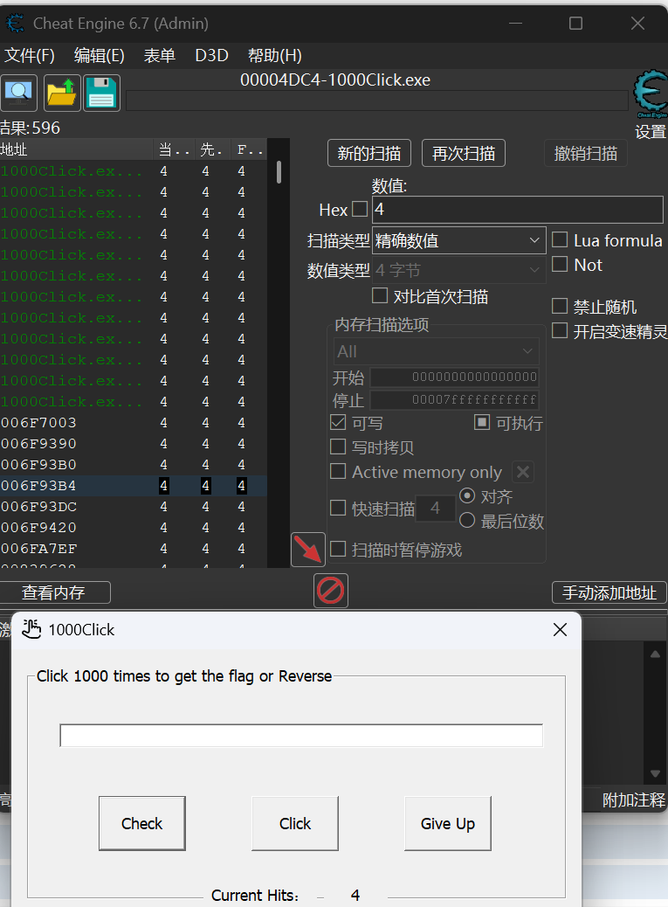Click the Give Up button
The height and width of the screenshot is (907, 668).
coord(448,823)
